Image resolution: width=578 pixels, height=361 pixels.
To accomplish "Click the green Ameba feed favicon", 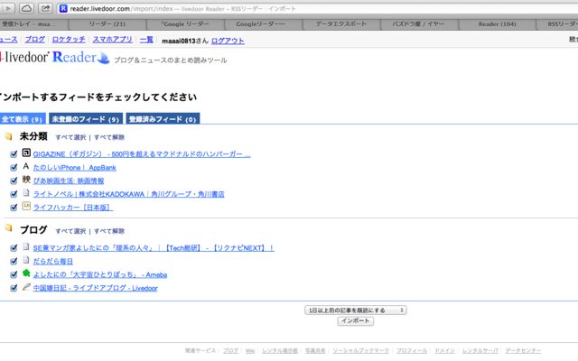I will click(x=26, y=273).
